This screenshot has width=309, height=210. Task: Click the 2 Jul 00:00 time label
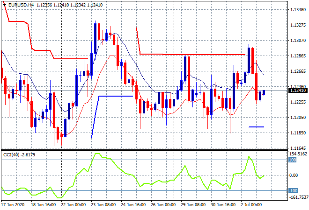tap(251, 205)
